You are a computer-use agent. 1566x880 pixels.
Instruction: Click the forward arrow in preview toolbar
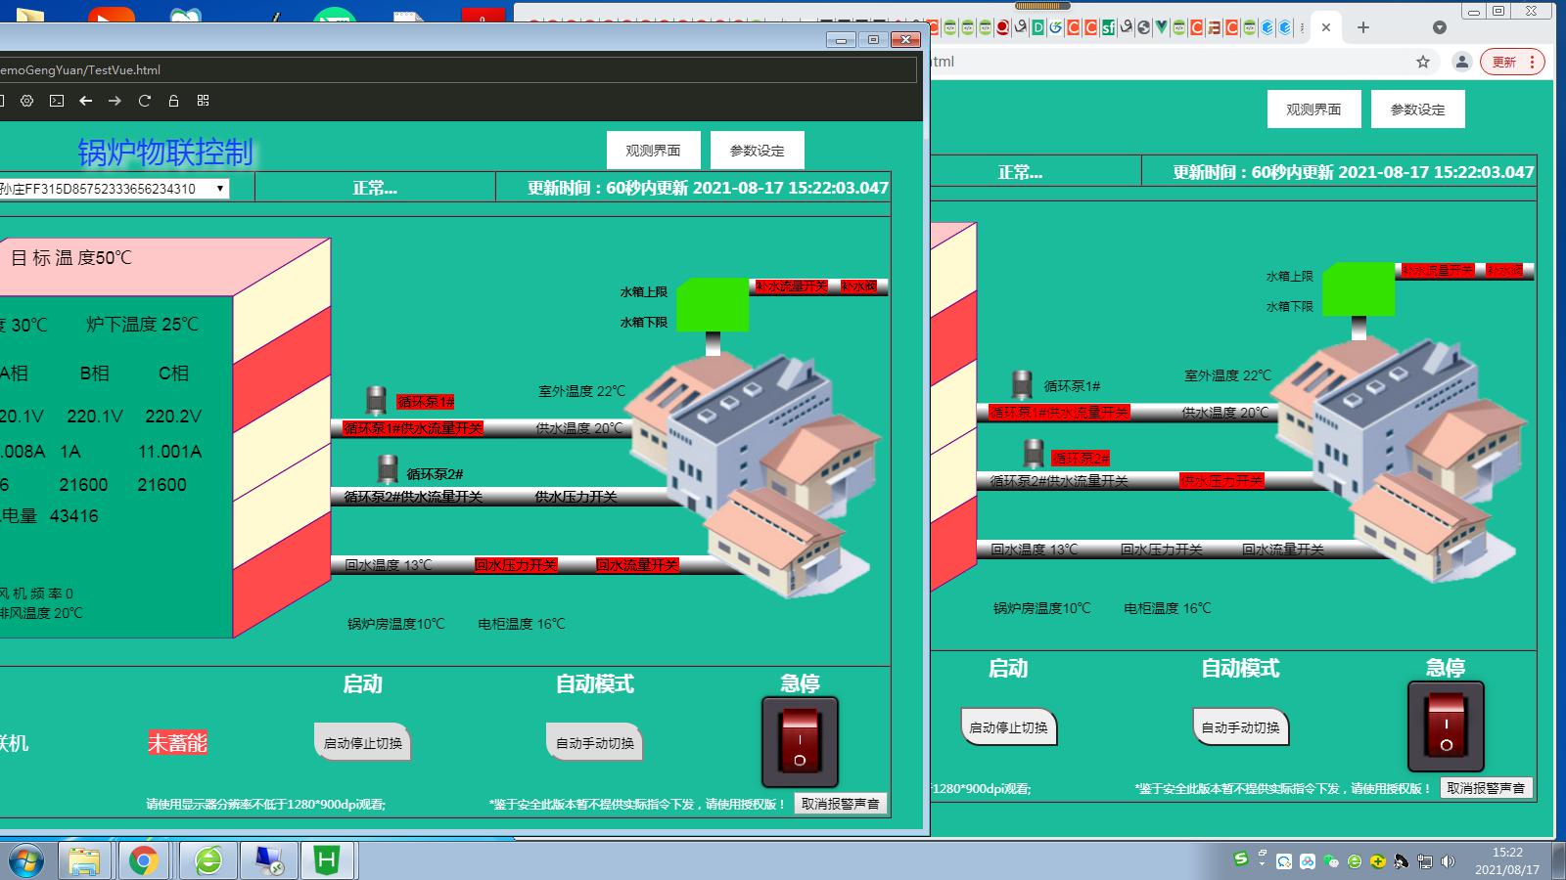click(x=115, y=101)
